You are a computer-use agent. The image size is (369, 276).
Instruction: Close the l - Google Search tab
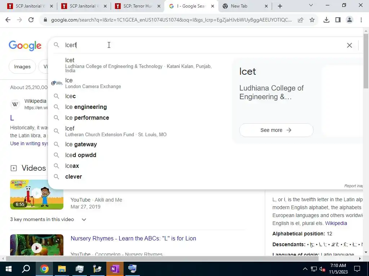click(213, 6)
